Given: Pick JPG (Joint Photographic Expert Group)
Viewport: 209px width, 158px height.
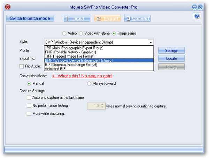Looking at the screenshot, I should click(99, 48).
